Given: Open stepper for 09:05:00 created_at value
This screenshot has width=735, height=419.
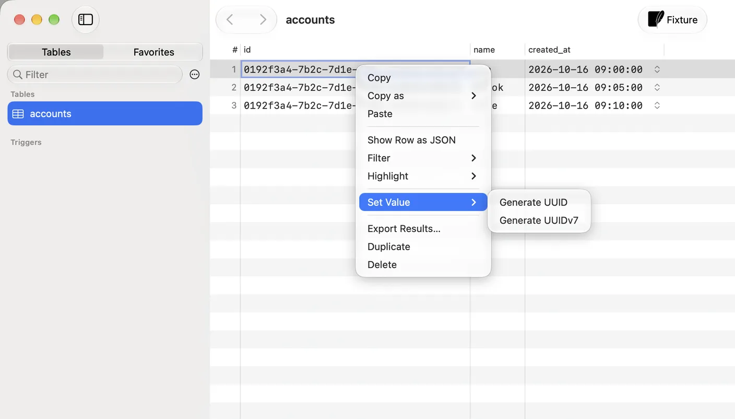Looking at the screenshot, I should [657, 87].
